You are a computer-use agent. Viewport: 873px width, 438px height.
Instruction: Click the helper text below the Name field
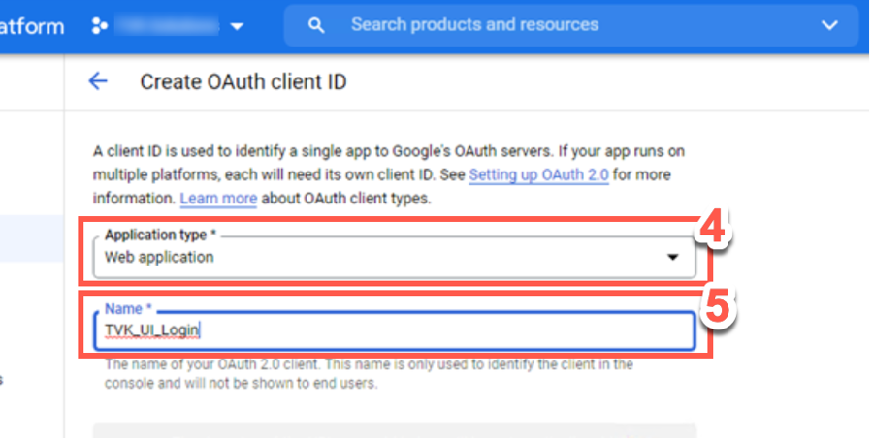369,374
